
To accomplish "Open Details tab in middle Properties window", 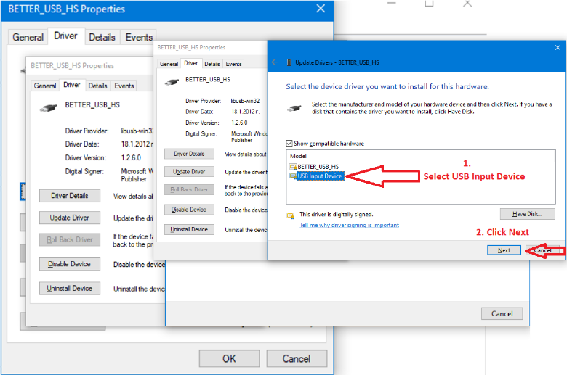I will tap(212, 64).
